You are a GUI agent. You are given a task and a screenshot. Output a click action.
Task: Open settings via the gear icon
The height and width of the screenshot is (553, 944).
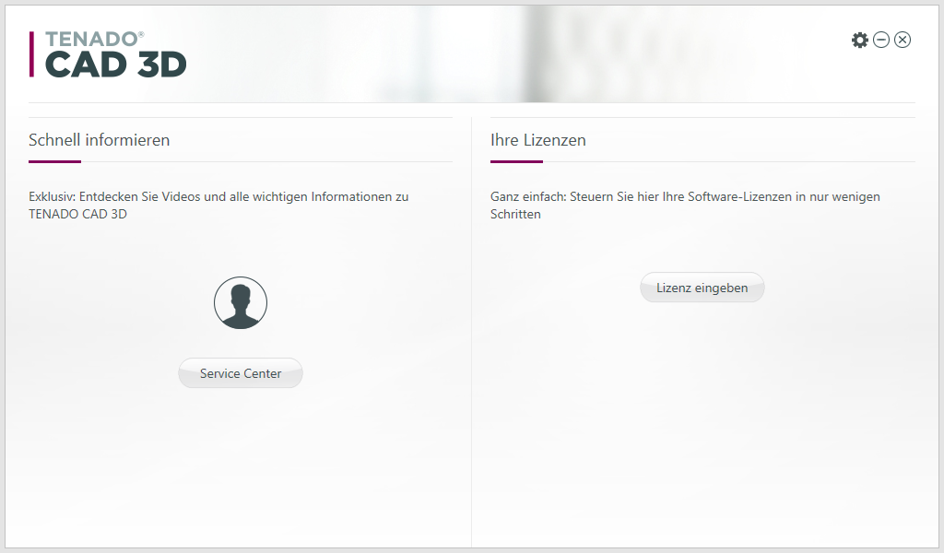coord(860,40)
